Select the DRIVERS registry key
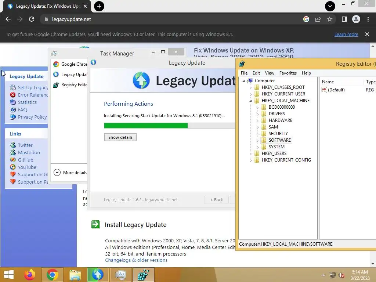This screenshot has width=376, height=282. [277, 114]
